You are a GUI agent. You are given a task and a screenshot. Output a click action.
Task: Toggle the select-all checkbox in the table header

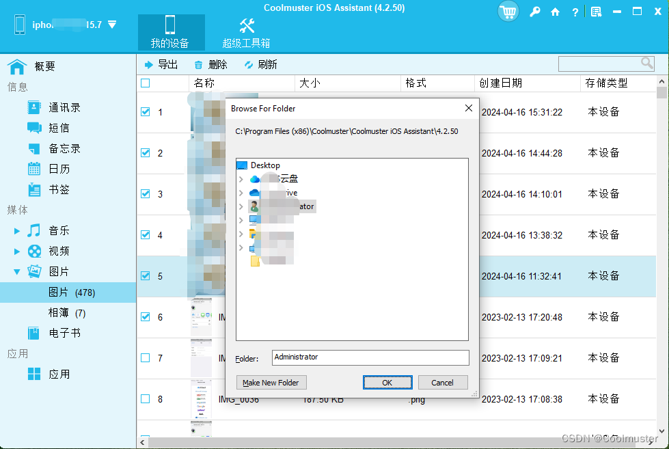coord(146,82)
